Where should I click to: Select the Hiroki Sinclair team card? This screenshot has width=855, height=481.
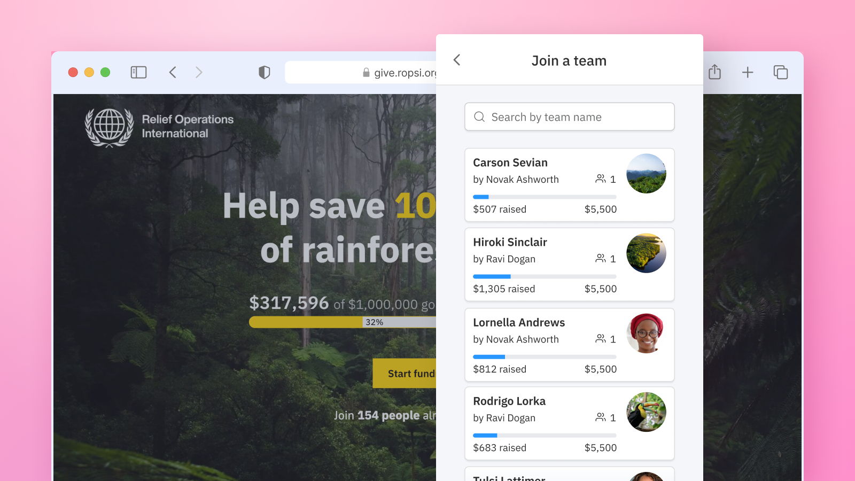click(x=545, y=265)
